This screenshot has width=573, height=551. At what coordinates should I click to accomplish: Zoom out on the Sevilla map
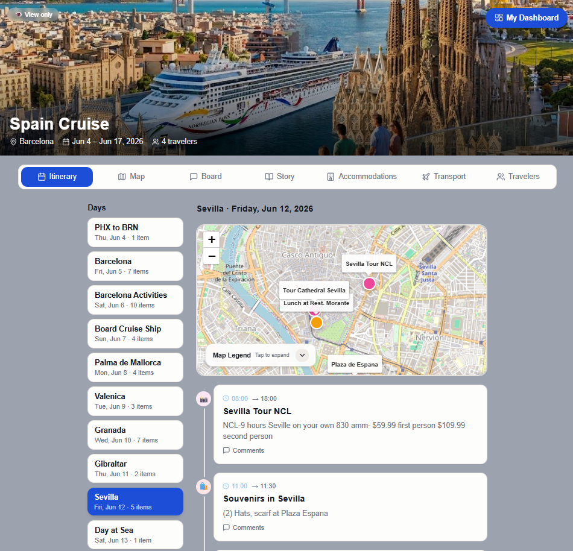(212, 256)
